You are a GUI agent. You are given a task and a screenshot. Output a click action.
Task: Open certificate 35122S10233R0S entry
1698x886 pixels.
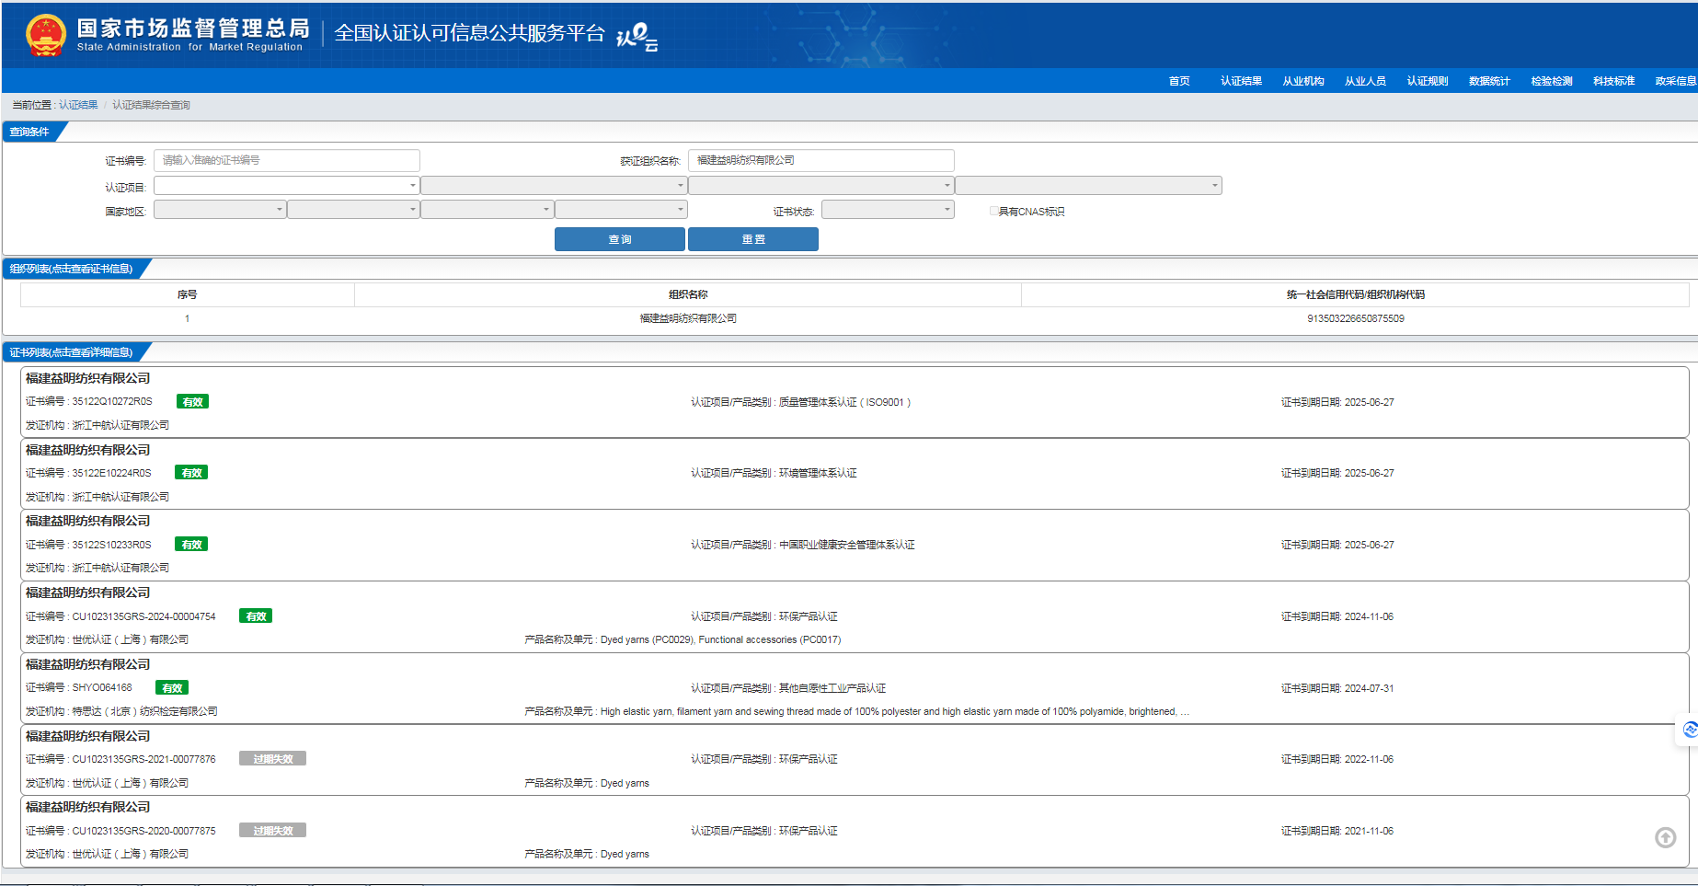(x=855, y=545)
